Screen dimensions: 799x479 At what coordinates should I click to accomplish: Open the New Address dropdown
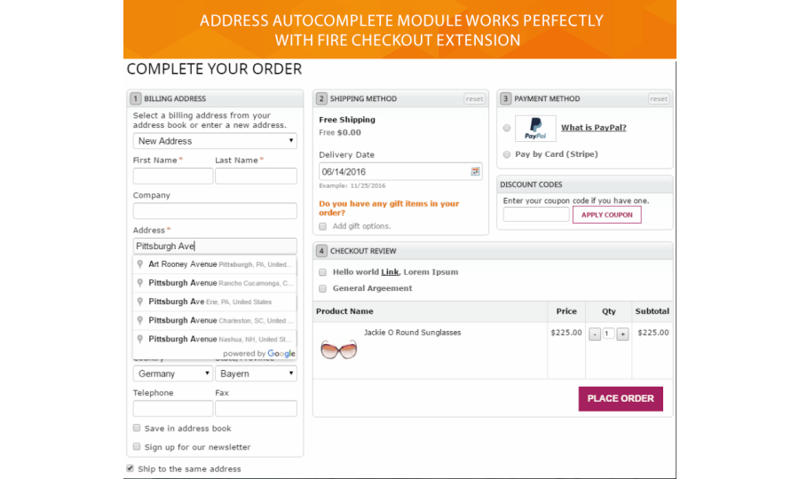click(x=215, y=141)
